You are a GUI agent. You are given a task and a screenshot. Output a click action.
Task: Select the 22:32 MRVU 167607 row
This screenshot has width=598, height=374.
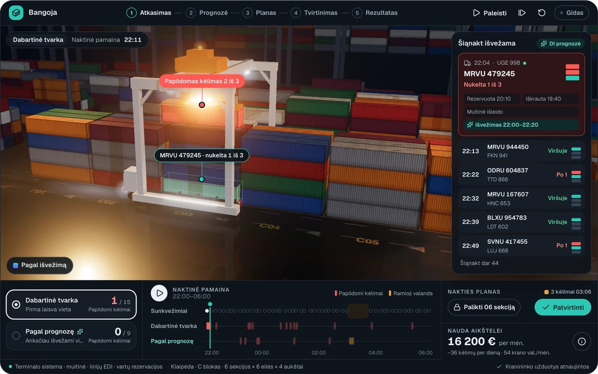[x=521, y=198]
